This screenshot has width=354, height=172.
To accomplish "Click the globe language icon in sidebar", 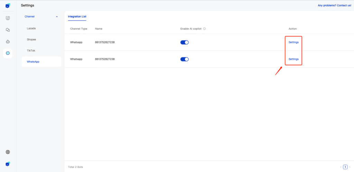I will coord(8,152).
